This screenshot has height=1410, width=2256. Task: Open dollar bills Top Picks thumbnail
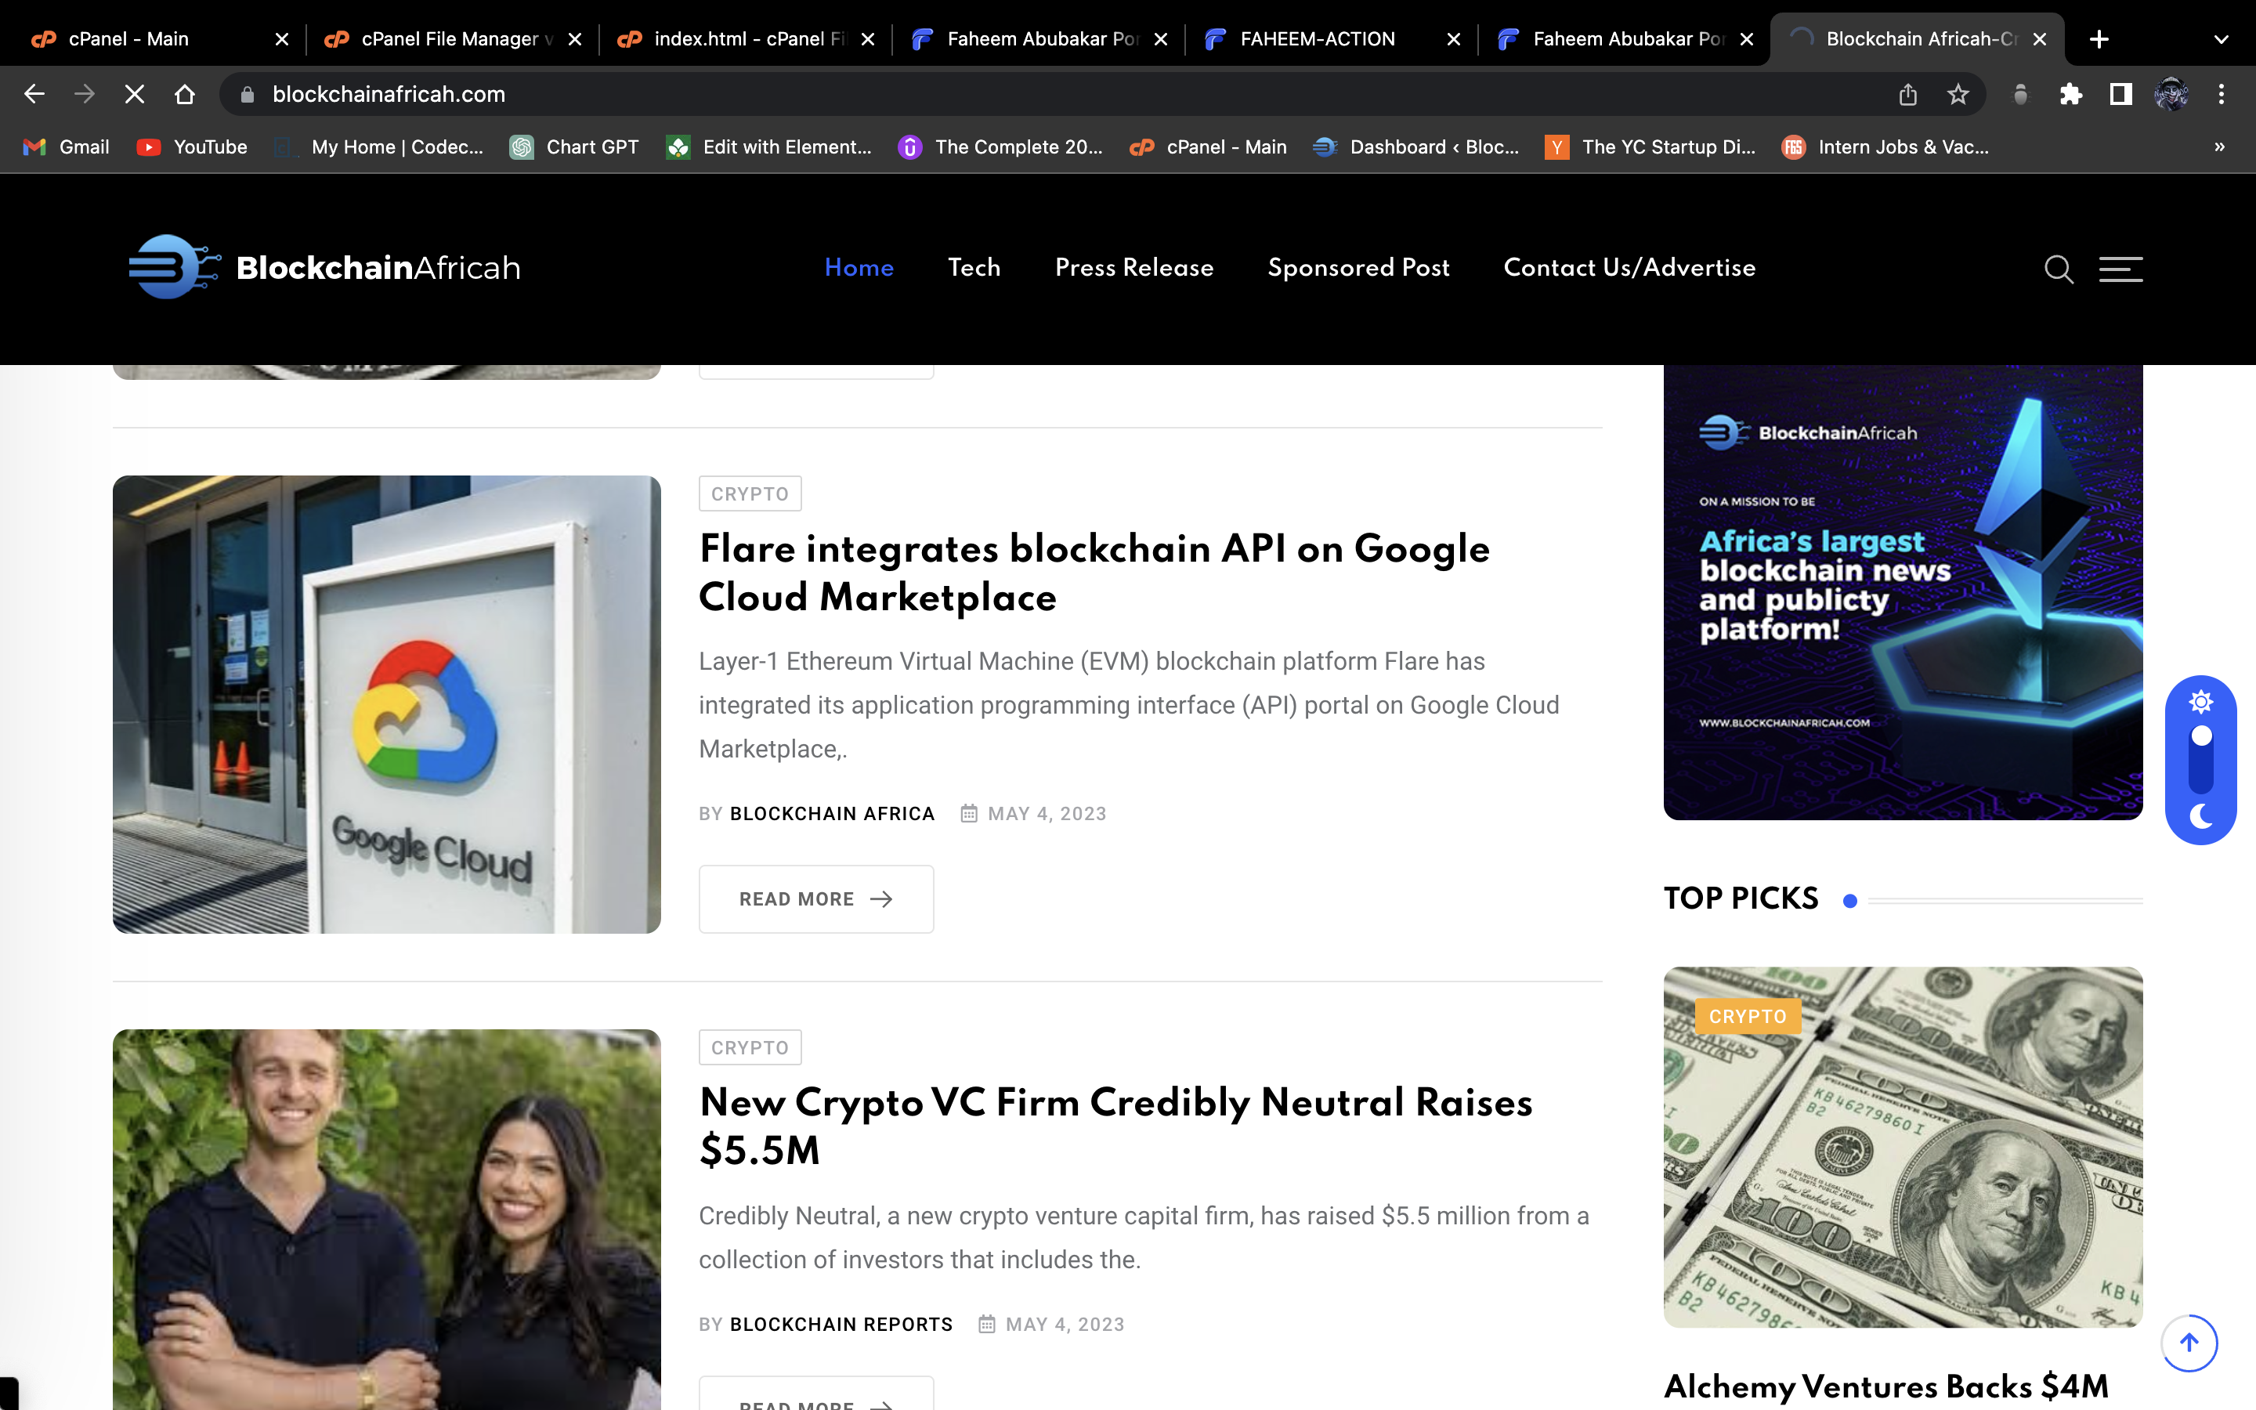point(1903,1147)
